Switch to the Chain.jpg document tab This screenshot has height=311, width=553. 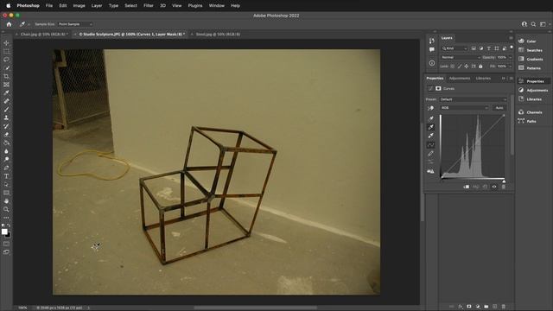pos(44,35)
